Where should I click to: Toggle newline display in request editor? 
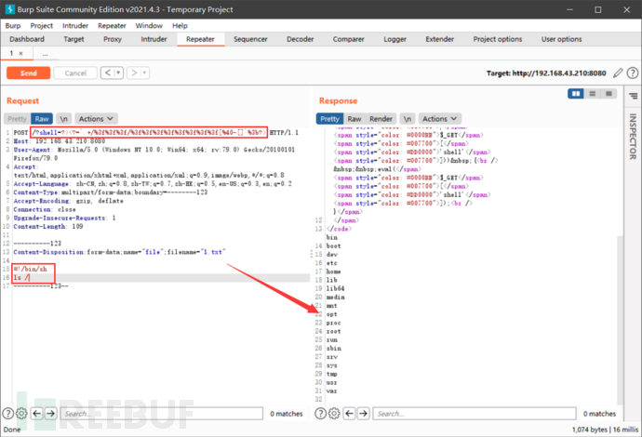click(x=64, y=119)
